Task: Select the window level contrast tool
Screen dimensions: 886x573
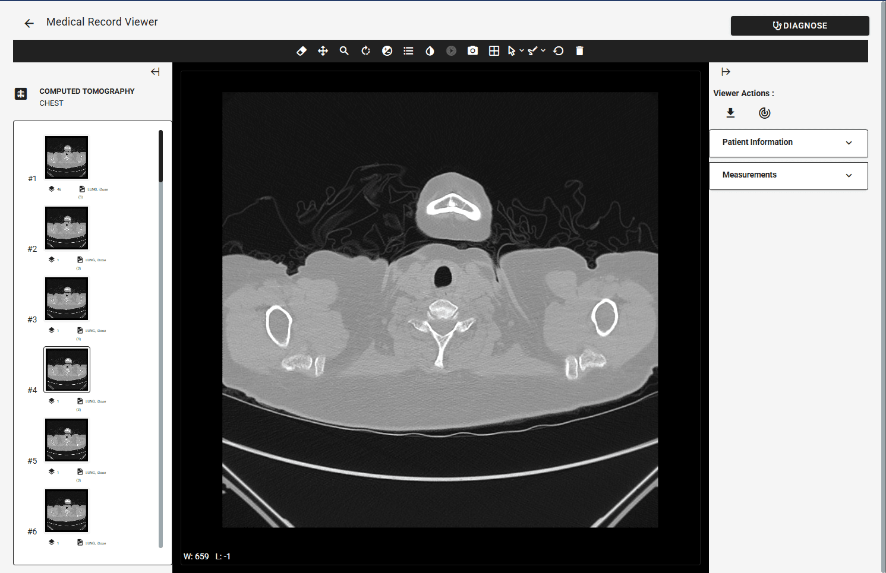Action: tap(430, 51)
